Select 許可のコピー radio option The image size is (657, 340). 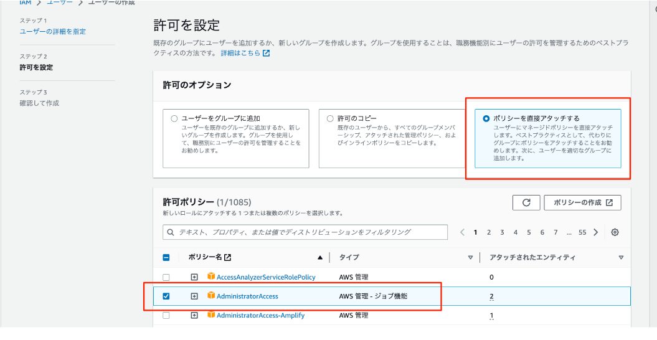pyautogui.click(x=330, y=119)
